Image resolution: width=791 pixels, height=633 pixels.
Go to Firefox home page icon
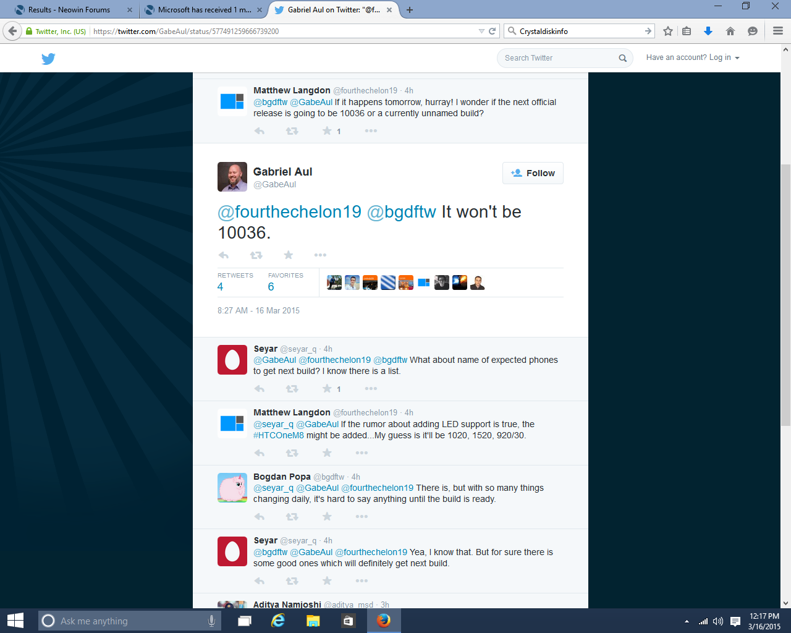[730, 31]
